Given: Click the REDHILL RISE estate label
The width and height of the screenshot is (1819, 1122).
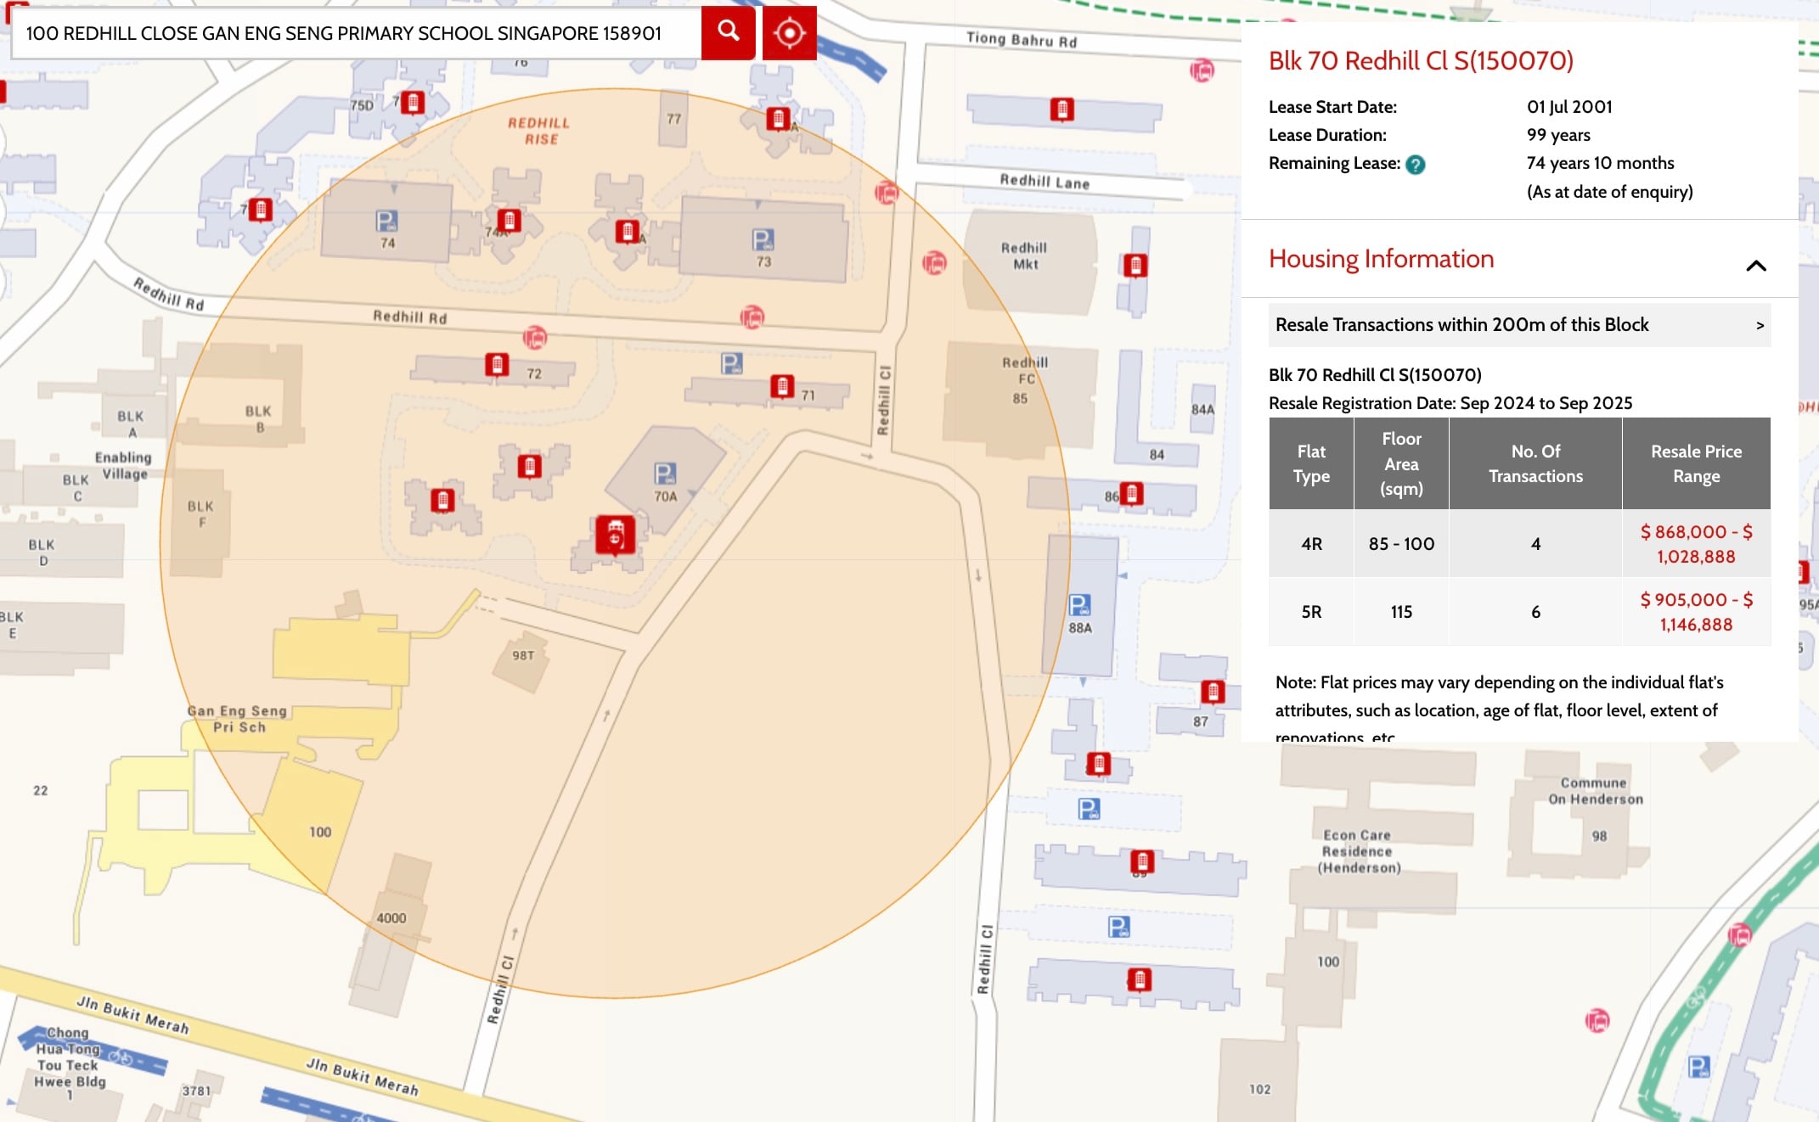Looking at the screenshot, I should tap(539, 131).
